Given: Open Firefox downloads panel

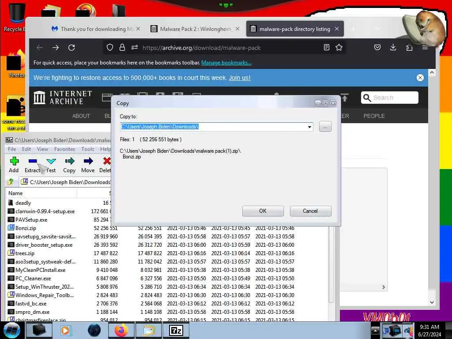Looking at the screenshot, I should point(393,47).
